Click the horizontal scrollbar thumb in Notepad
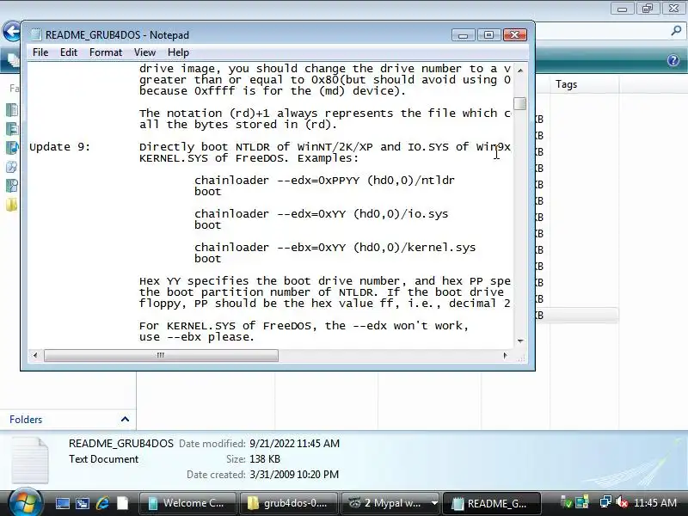Image resolution: width=688 pixels, height=516 pixels. 161,355
